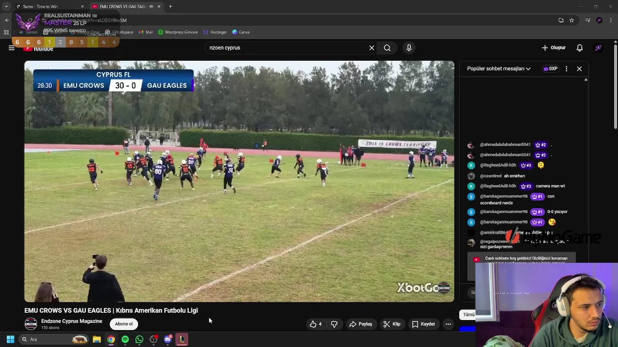Open the Canva bookmark
618x347 pixels.
[240, 32]
